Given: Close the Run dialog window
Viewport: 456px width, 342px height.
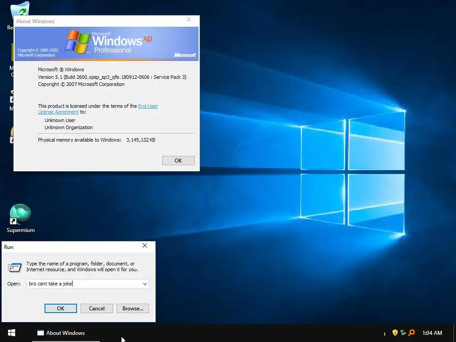Looking at the screenshot, I should click(145, 246).
